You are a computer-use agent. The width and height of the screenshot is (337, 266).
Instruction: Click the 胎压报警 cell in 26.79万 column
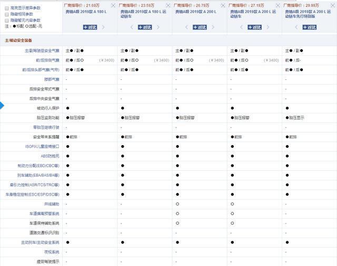click(x=185, y=118)
